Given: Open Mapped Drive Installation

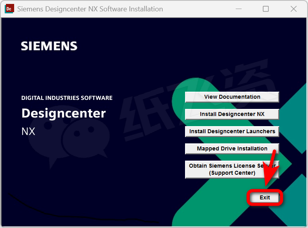Looking at the screenshot, I should tap(232, 148).
